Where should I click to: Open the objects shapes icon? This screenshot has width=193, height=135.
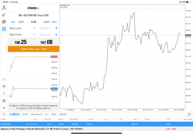tap(4, 101)
